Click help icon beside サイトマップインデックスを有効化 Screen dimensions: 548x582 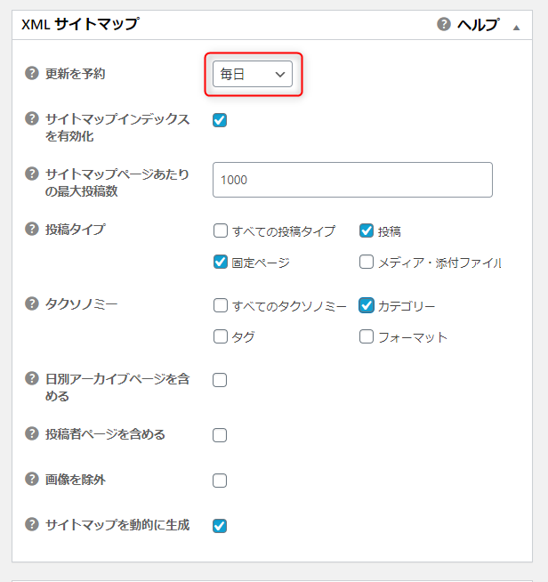coord(32,118)
